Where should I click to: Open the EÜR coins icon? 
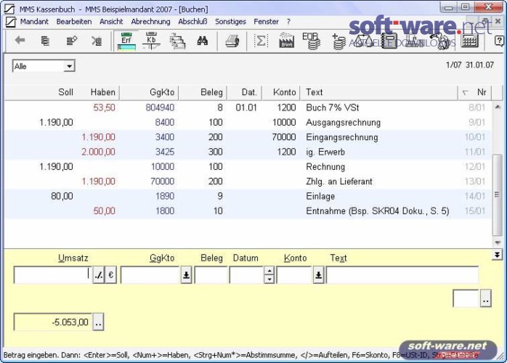point(312,41)
